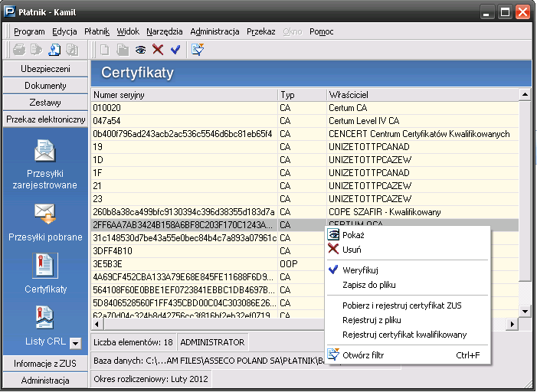The height and width of the screenshot is (392, 537).
Task: Click the red X icon beside Usuń
Action: [333, 249]
